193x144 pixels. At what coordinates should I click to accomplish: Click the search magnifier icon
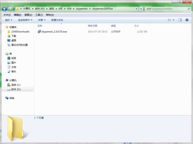(189, 9)
